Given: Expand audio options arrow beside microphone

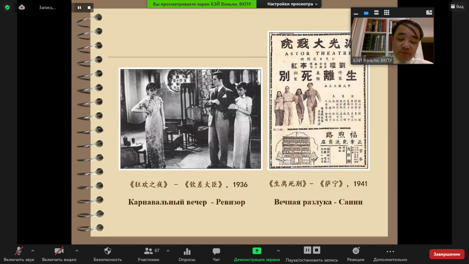Looking at the screenshot, I should (33, 251).
